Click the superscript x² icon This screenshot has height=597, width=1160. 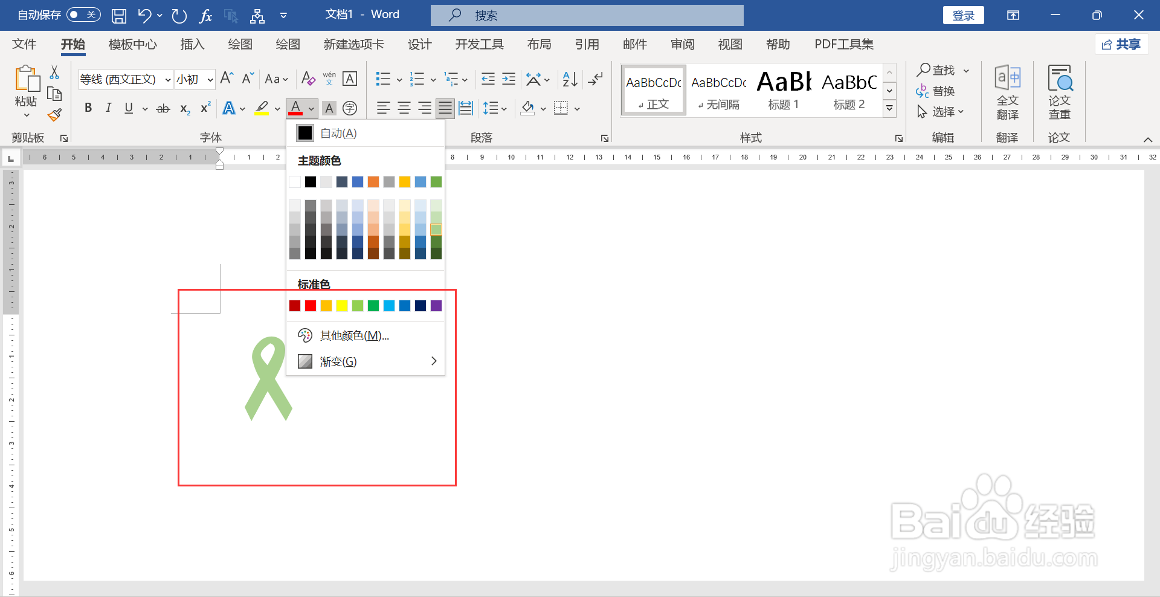tap(205, 108)
